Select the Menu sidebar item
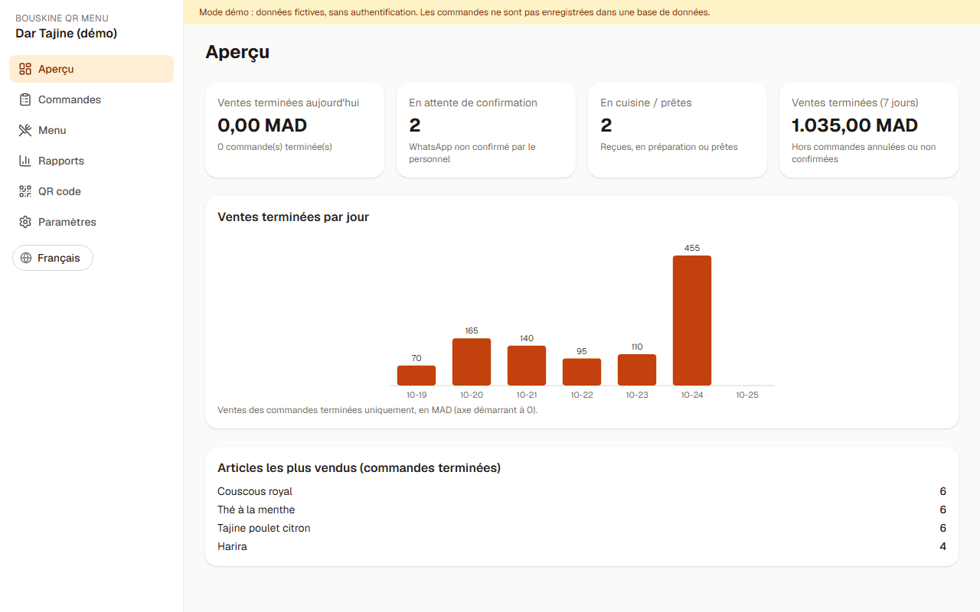 point(91,130)
